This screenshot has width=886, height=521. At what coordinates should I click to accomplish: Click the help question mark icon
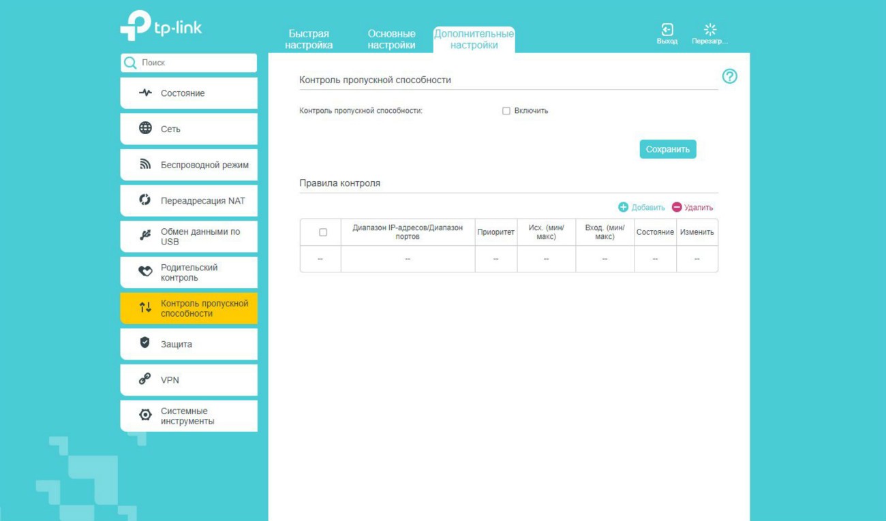click(x=729, y=77)
